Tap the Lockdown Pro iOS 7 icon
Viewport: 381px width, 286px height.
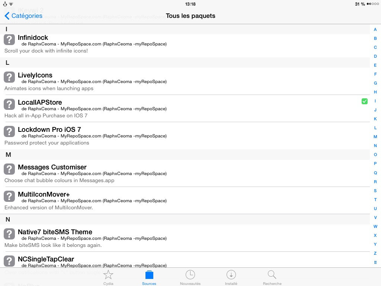(9, 131)
